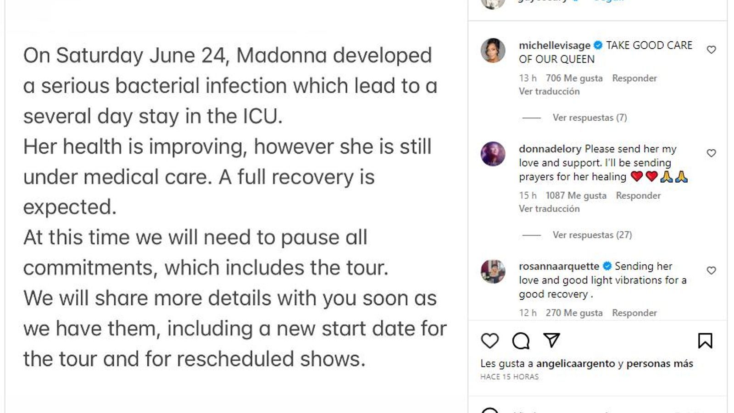Click Responder on rosannaarquette's comment
The width and height of the screenshot is (734, 413).
[634, 313]
